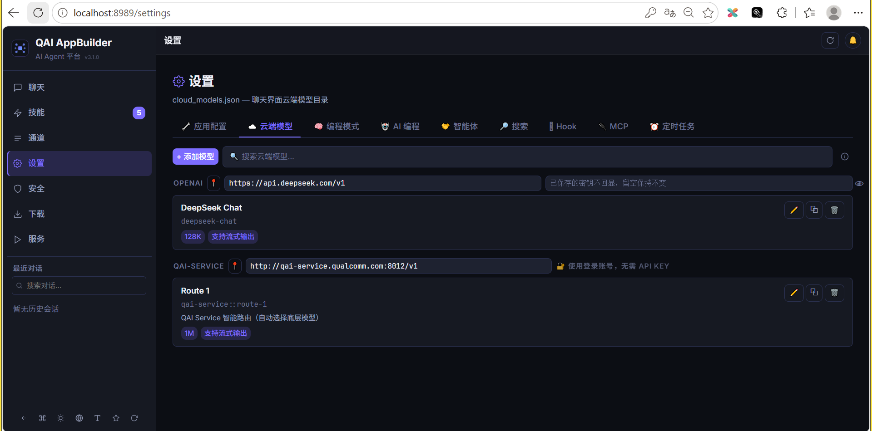Click the reload icon in sidebar footer

(x=134, y=418)
